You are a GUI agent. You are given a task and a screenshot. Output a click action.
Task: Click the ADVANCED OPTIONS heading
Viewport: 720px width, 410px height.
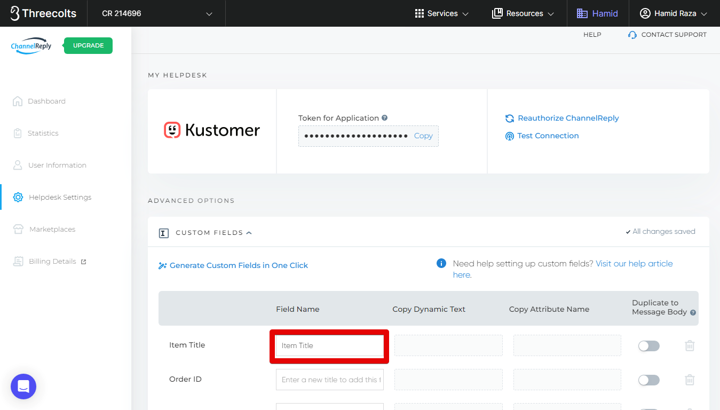(x=191, y=201)
